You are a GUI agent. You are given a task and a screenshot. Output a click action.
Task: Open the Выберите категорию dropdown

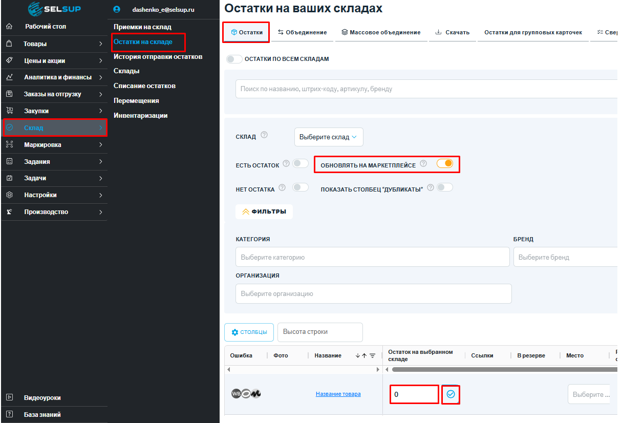click(372, 257)
